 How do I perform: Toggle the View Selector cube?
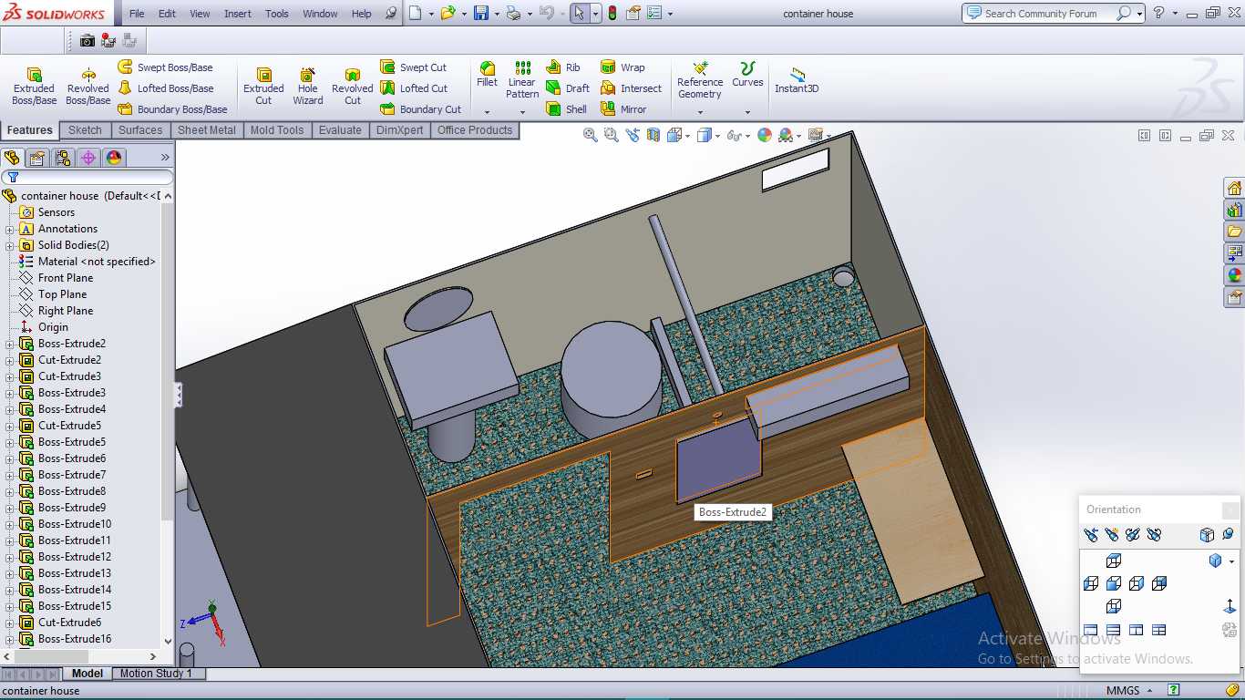click(x=1207, y=534)
